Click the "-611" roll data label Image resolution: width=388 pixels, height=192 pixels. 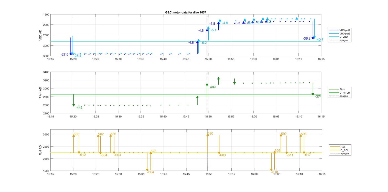[x=290, y=155]
